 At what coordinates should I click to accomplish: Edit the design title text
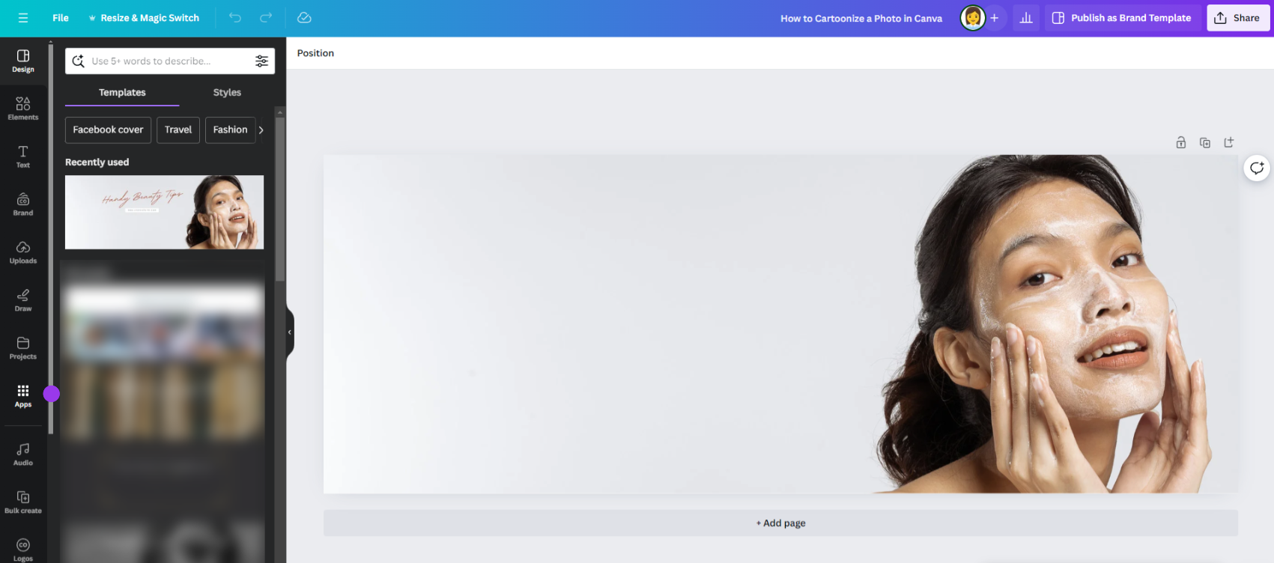861,19
